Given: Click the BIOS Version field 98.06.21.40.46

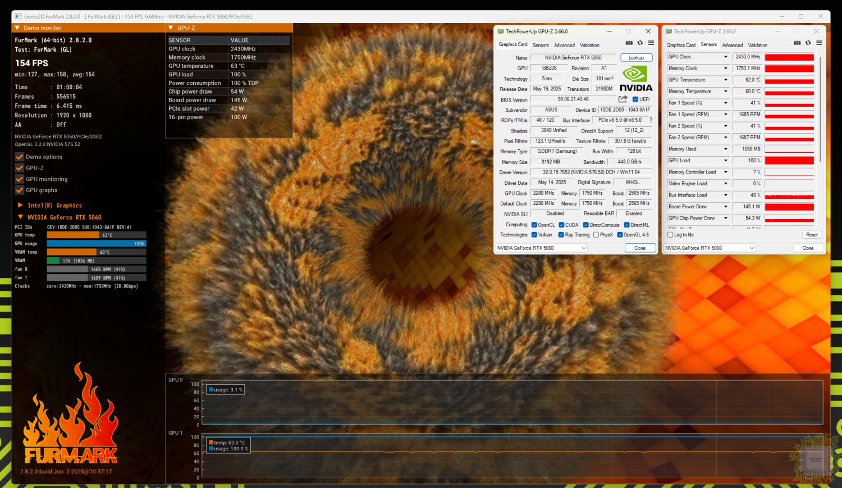Looking at the screenshot, I should (x=573, y=99).
